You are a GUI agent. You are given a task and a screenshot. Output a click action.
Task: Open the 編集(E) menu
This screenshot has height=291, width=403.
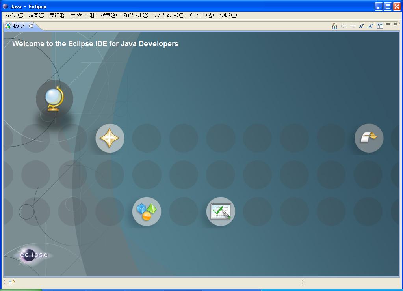point(37,15)
